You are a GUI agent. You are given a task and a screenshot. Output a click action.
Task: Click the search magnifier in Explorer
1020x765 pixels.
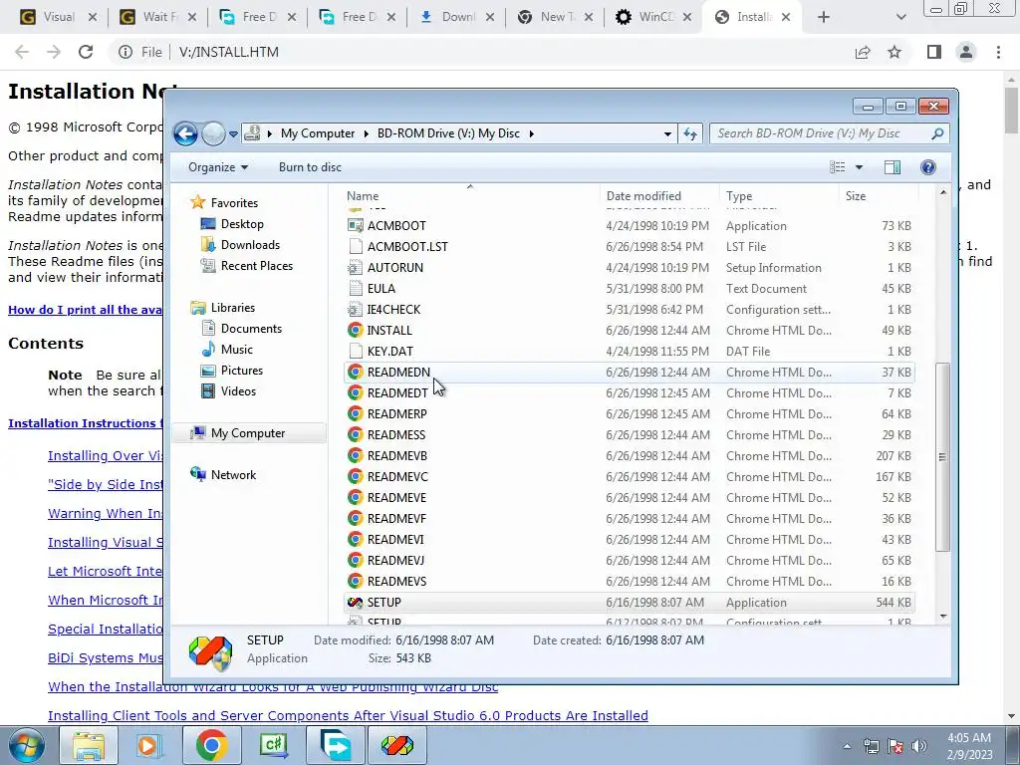pos(937,133)
